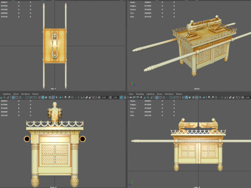
Task: Enable smooth shade all in front view
Action: click(x=43, y=98)
